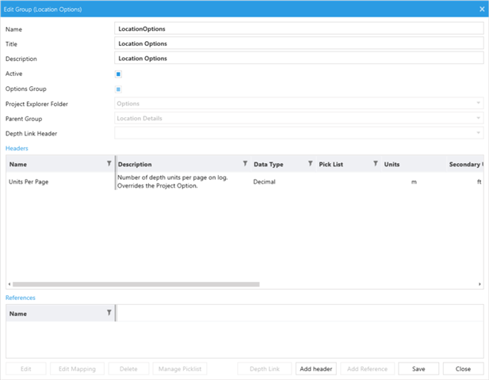Click the Headers section label
Viewport: 489px width, 380px height.
(17, 148)
